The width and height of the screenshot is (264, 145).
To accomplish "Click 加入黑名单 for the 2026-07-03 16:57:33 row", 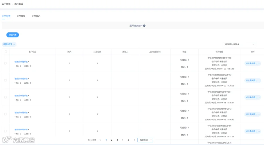I will 251,64.
